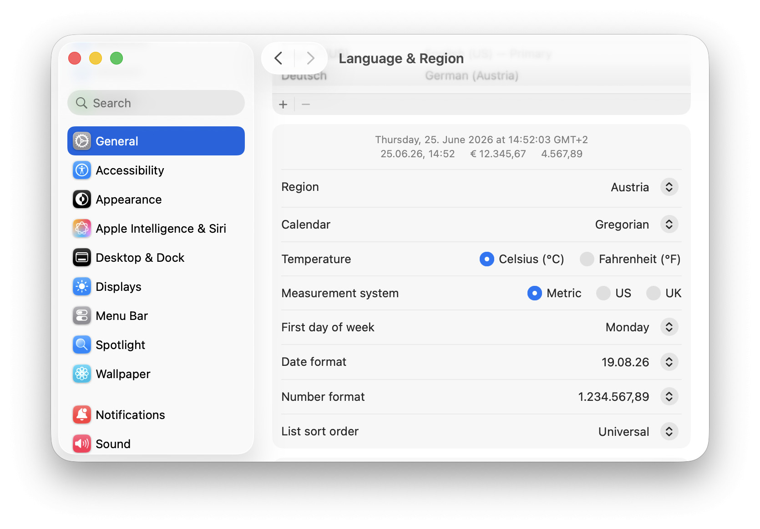Add a language with the plus button

click(x=283, y=105)
